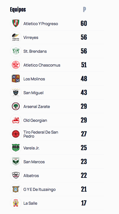Image resolution: width=119 pixels, height=214 pixels.
Task: Open the La Salle coat of arms
Action: pyautogui.click(x=16, y=203)
